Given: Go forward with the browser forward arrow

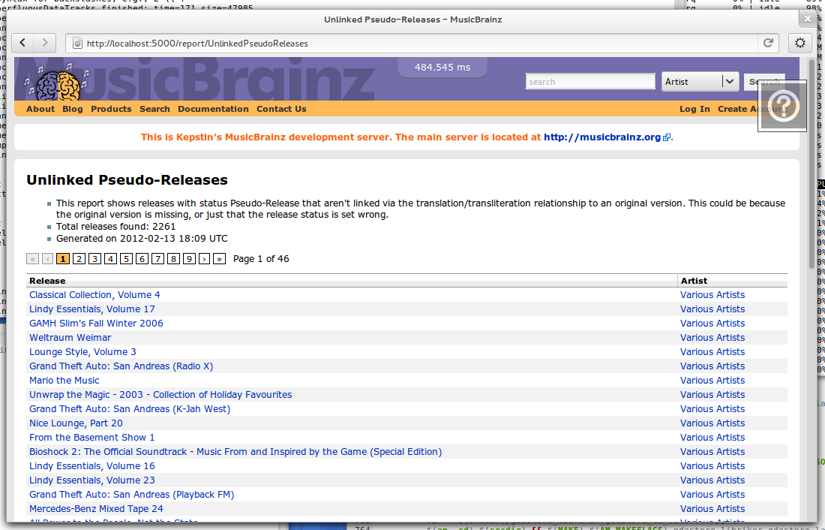Looking at the screenshot, I should pos(45,43).
